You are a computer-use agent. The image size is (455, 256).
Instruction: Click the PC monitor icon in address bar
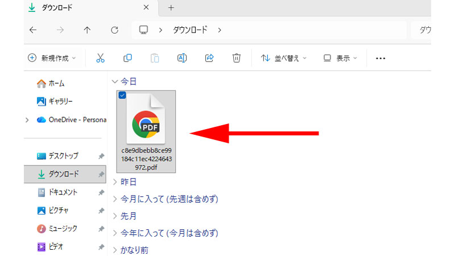[x=143, y=30]
